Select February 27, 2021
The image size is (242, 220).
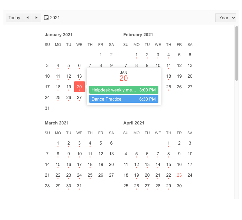[x=190, y=87]
